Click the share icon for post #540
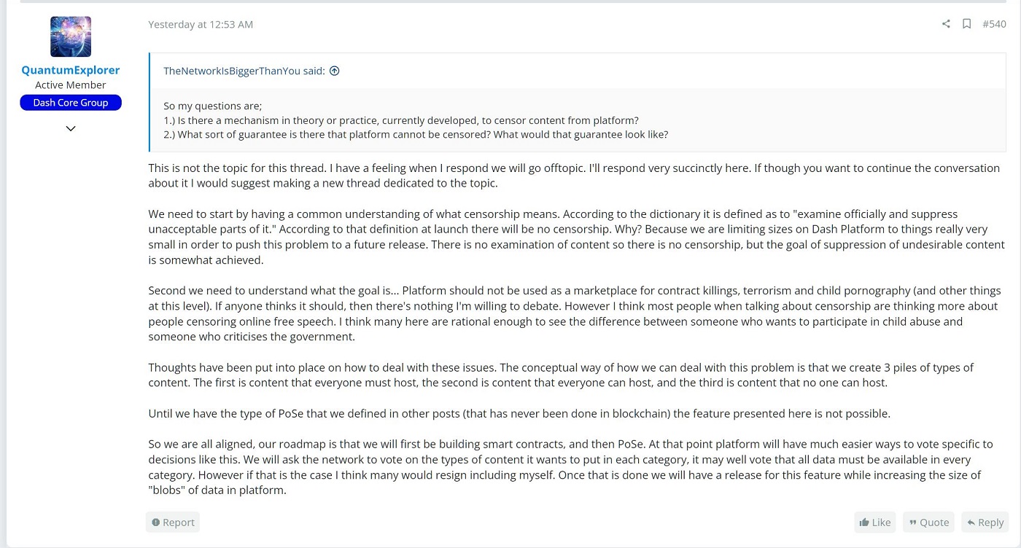The width and height of the screenshot is (1021, 548). tap(946, 24)
